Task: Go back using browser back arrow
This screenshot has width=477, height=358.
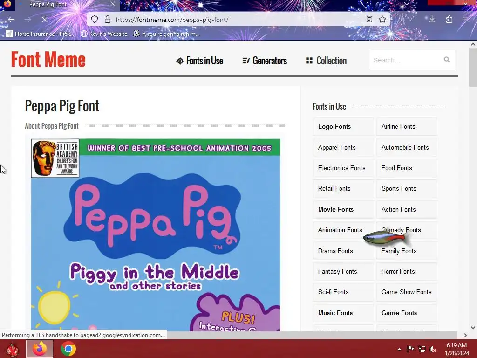Action: (11, 20)
